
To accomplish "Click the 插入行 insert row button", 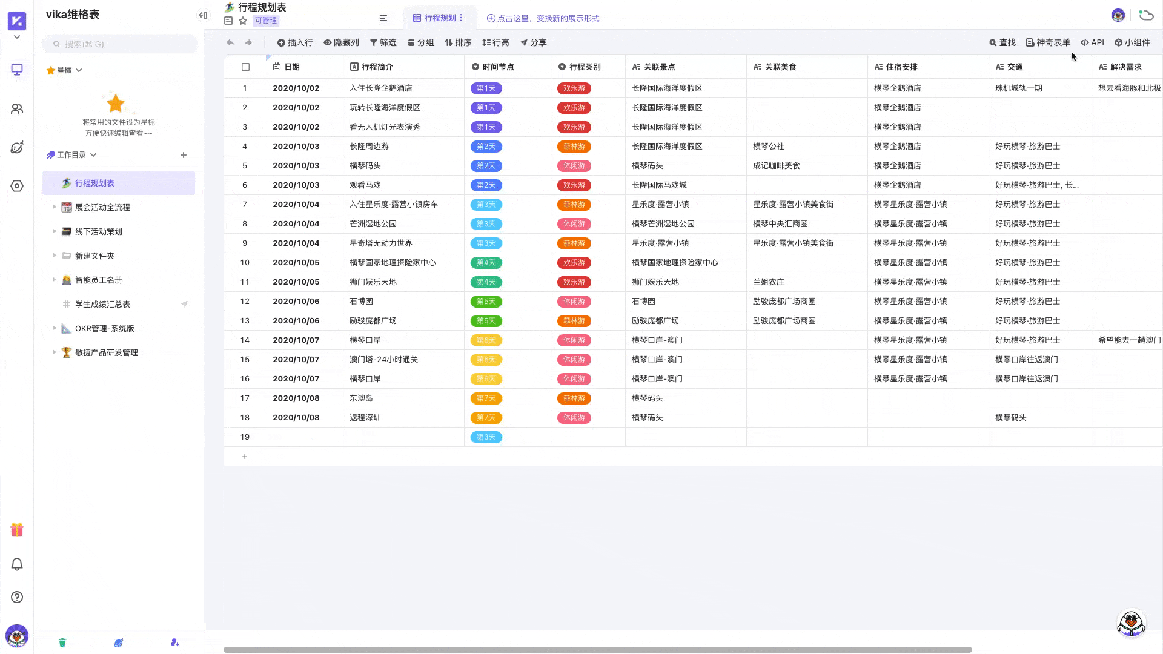I will coord(295,42).
